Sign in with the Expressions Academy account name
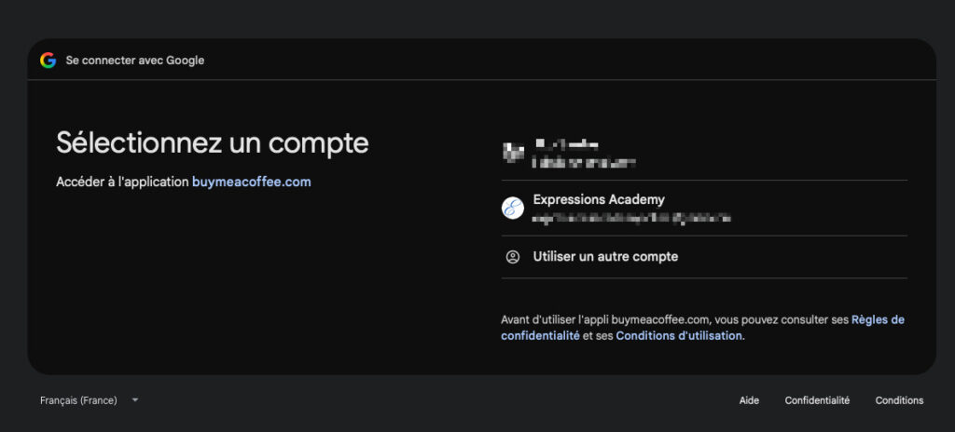 [x=599, y=199]
